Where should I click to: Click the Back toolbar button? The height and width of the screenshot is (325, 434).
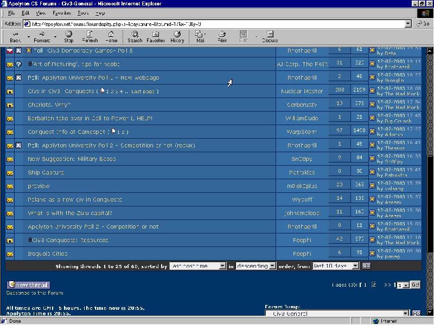point(15,36)
